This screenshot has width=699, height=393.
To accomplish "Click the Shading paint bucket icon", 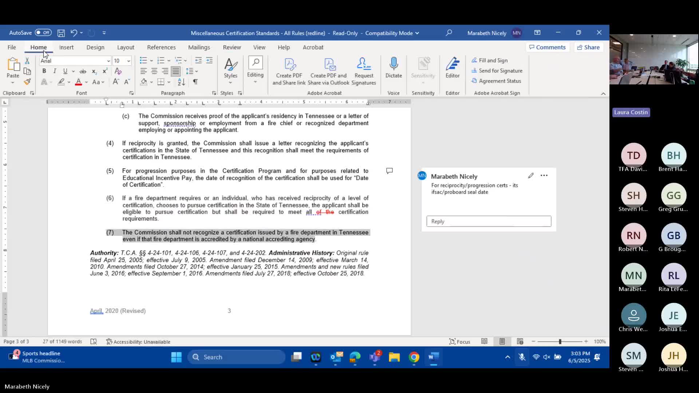I will click(x=144, y=82).
